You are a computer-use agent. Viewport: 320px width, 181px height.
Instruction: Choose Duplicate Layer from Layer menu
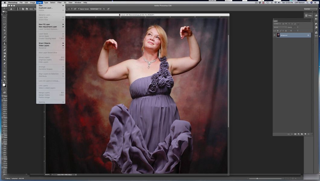tap(46, 8)
